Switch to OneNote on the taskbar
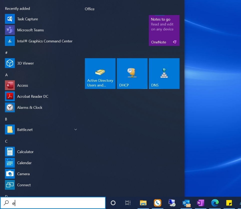The width and height of the screenshot is (241, 209). pos(201,203)
